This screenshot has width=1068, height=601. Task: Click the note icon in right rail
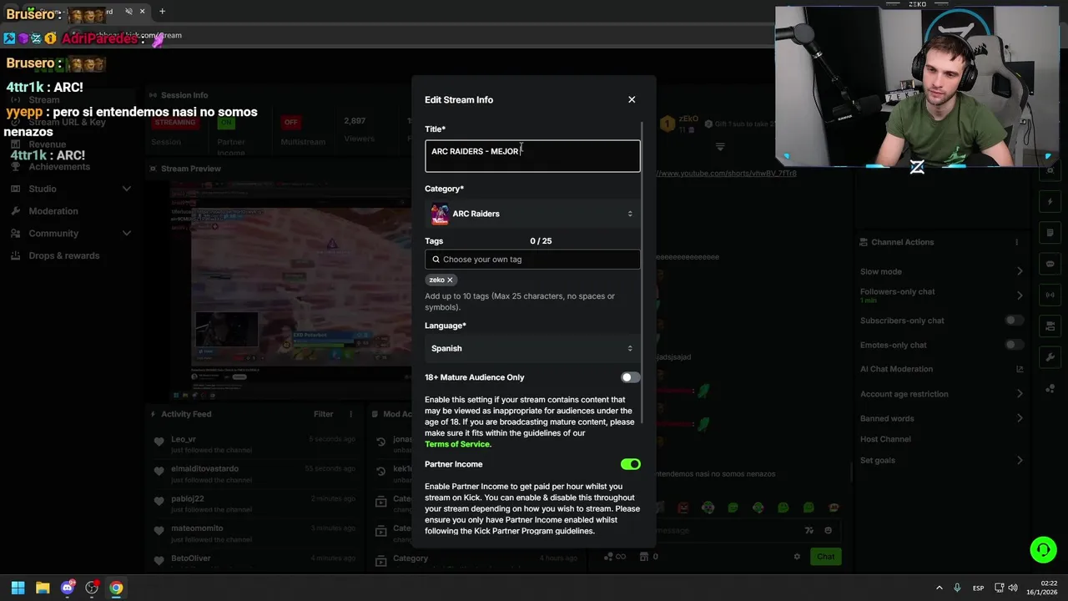tap(1050, 233)
